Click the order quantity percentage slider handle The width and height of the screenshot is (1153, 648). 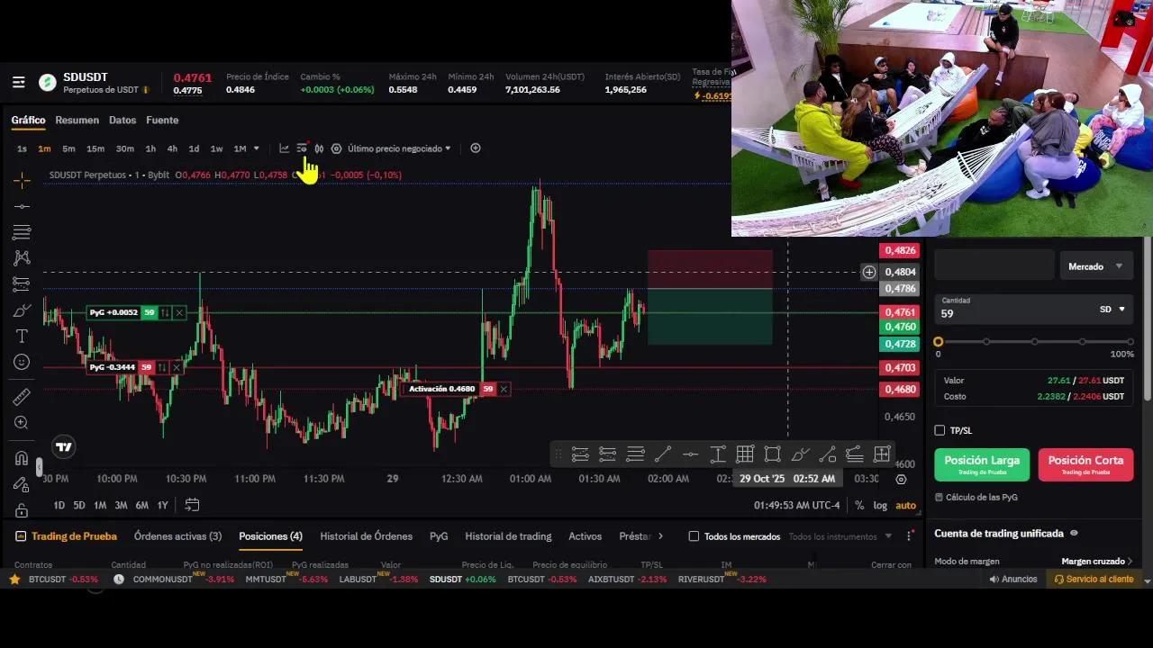(939, 342)
